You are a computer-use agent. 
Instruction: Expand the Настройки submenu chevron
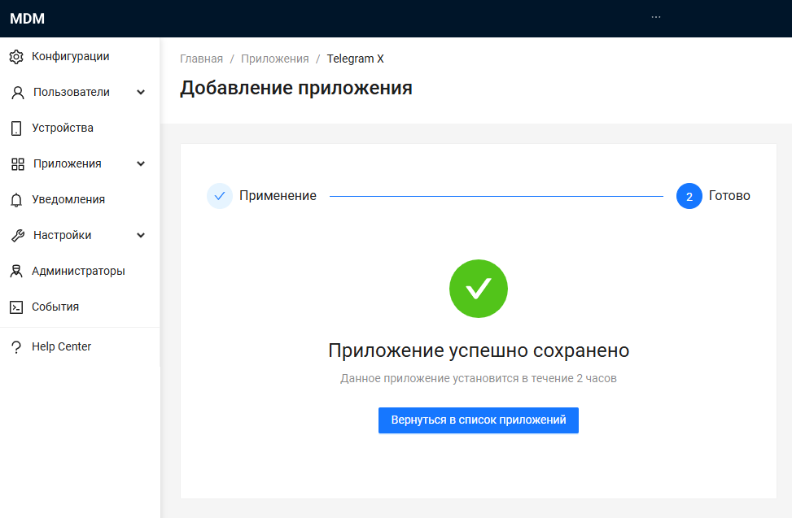[141, 236]
